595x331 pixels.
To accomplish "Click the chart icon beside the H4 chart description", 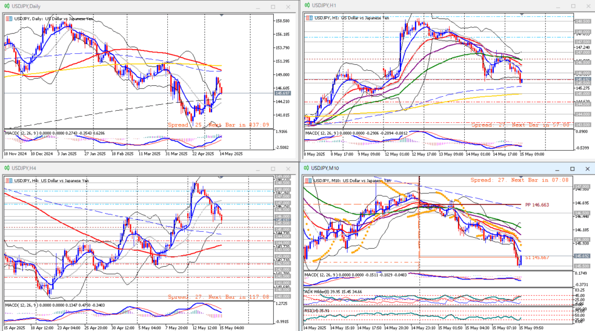I will tap(9, 181).
